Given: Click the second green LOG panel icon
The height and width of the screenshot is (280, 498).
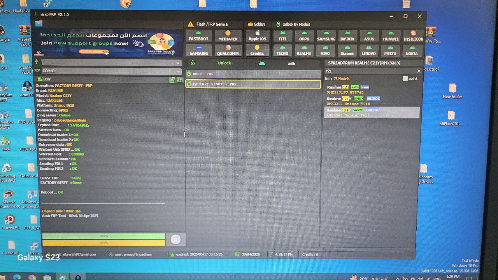Looking at the screenshot, I should pyautogui.click(x=179, y=80).
